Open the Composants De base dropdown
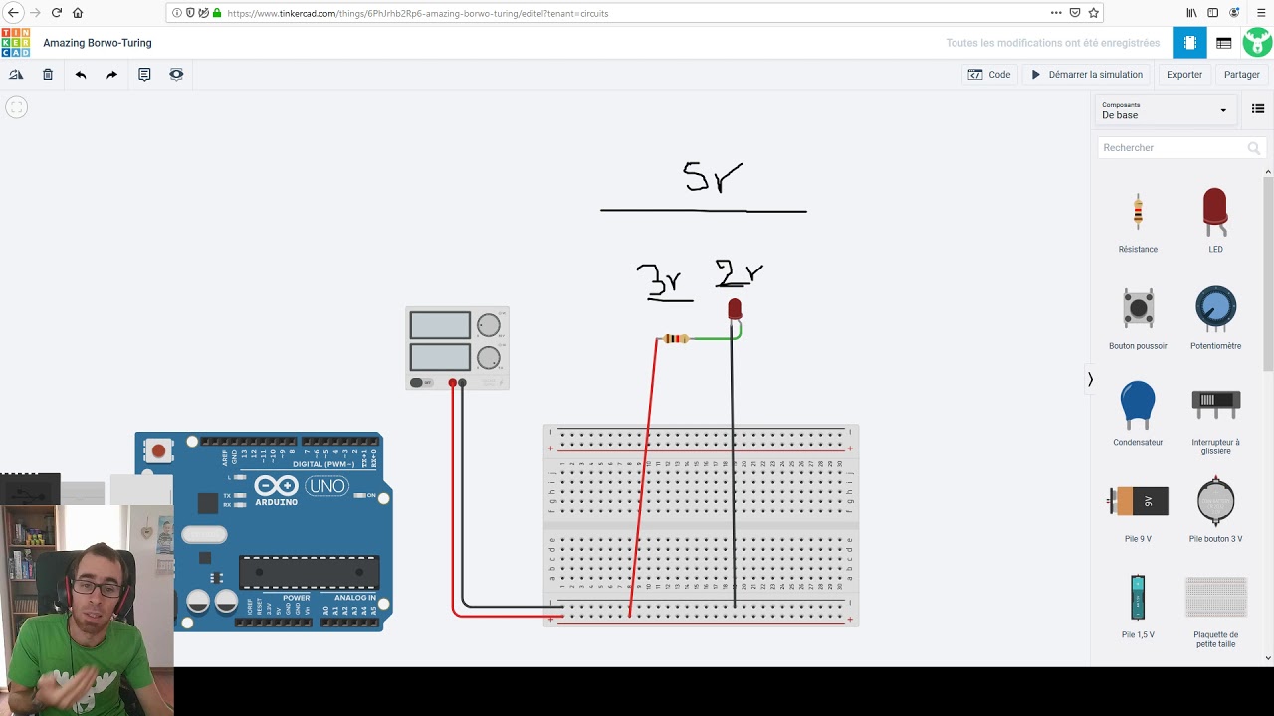The height and width of the screenshot is (716, 1274). (x=1165, y=110)
